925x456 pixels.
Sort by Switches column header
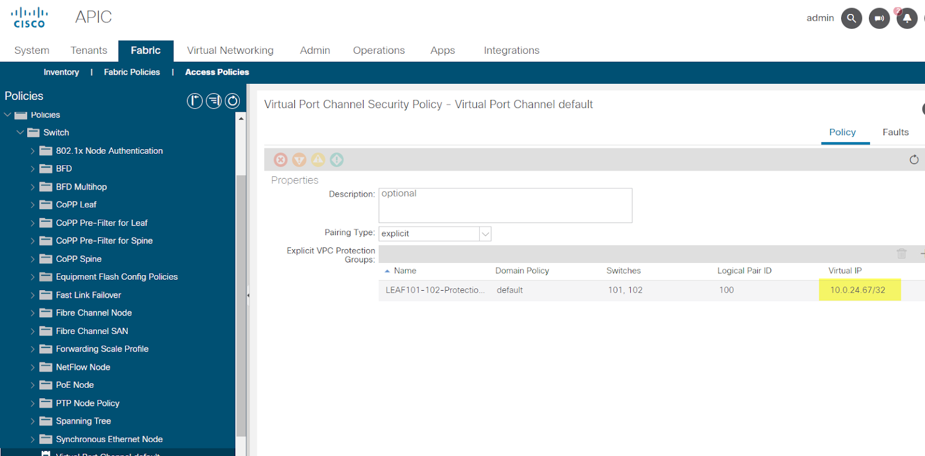click(x=623, y=270)
